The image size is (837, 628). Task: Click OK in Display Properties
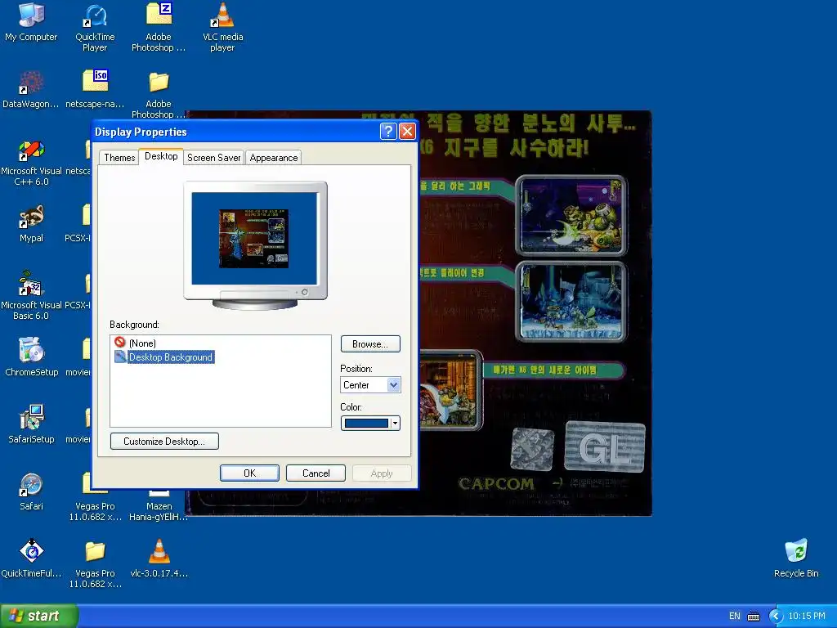pyautogui.click(x=250, y=473)
